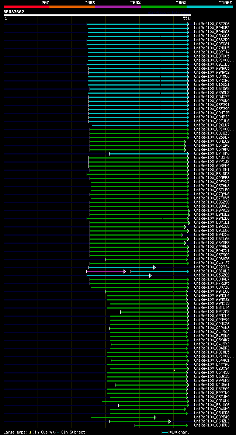Click the UniRef100_Q94BR2 entry

212,348
